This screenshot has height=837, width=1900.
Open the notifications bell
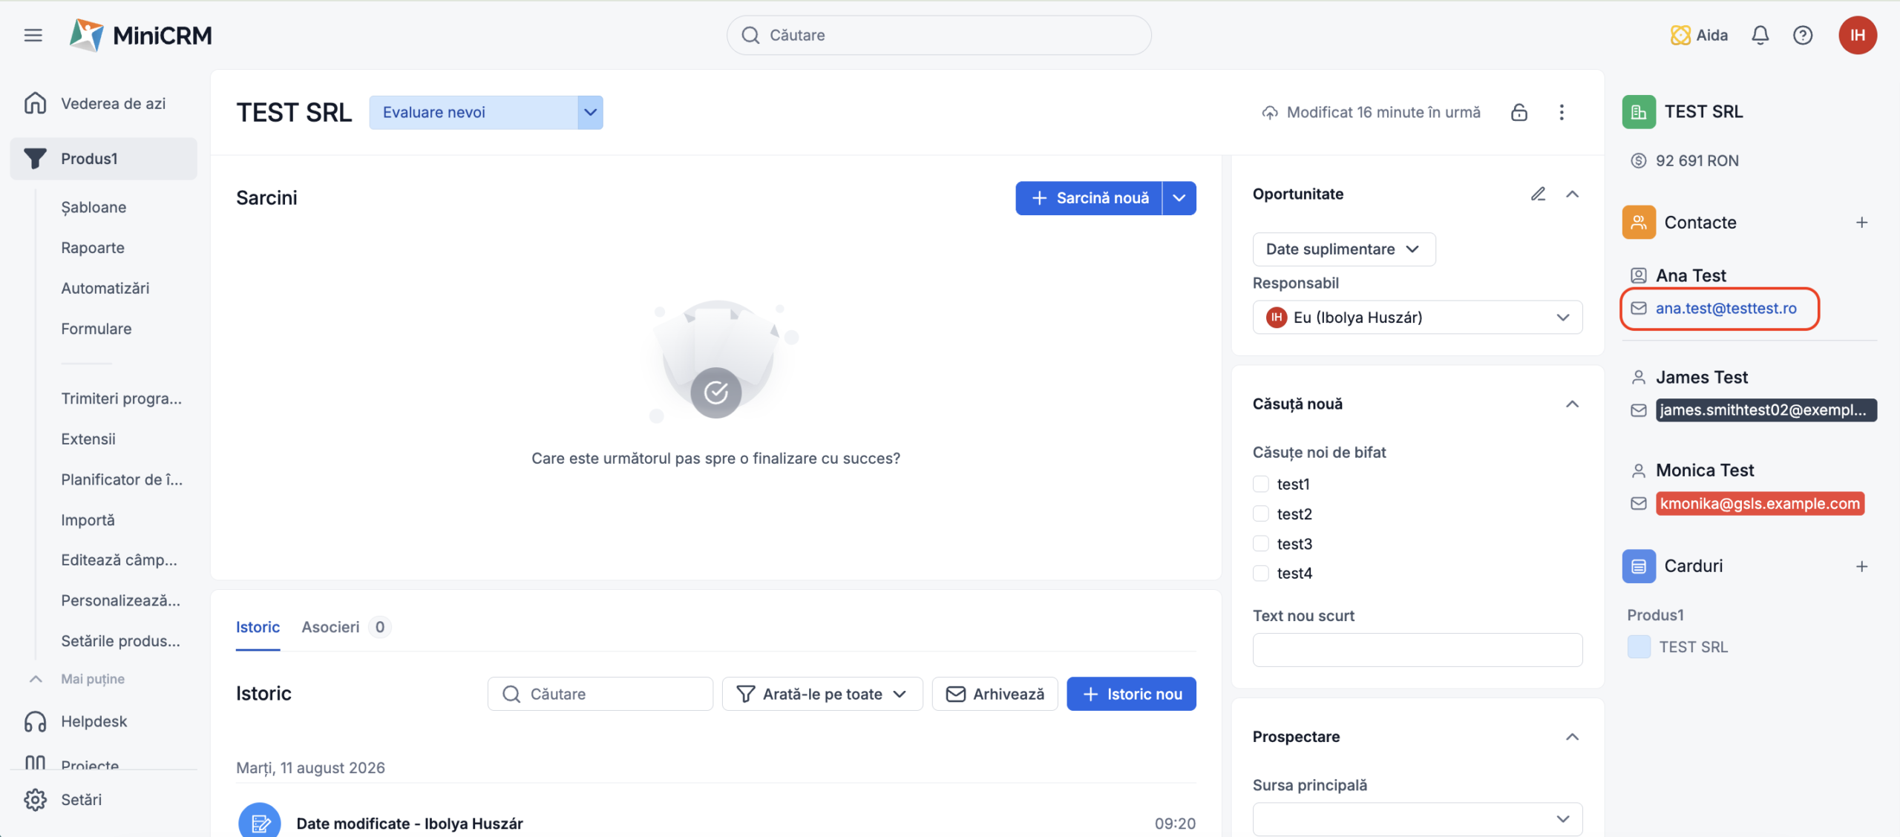pyautogui.click(x=1760, y=35)
